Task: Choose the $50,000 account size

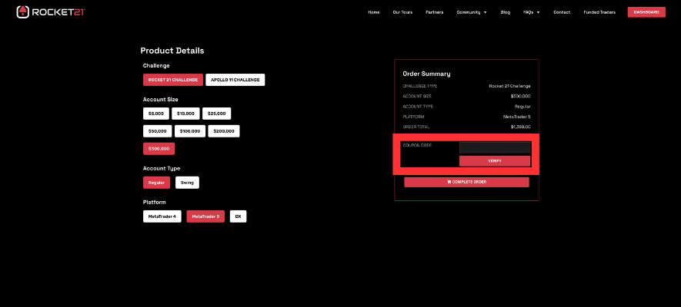Action: point(157,131)
